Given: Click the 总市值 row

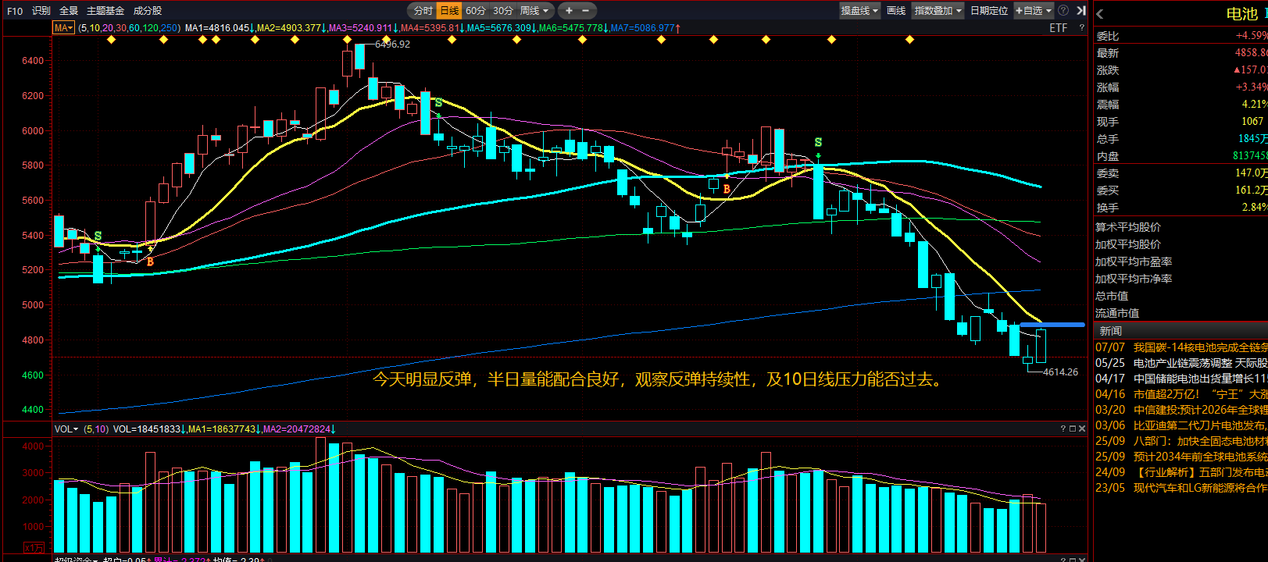Looking at the screenshot, I should click(1181, 296).
